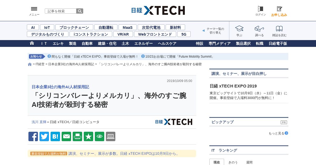Open the ＩＴ navigation menu
Viewport: 316px width, 165px height.
point(44,43)
